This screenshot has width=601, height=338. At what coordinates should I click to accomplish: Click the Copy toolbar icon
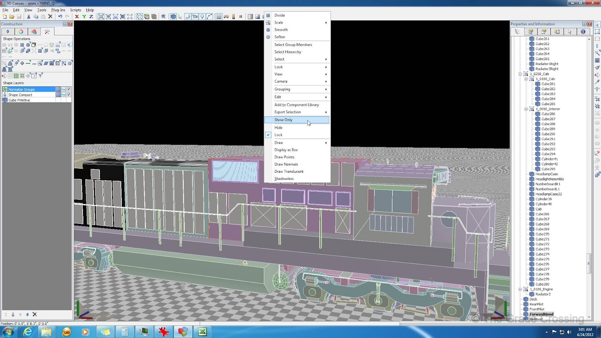[x=36, y=17]
